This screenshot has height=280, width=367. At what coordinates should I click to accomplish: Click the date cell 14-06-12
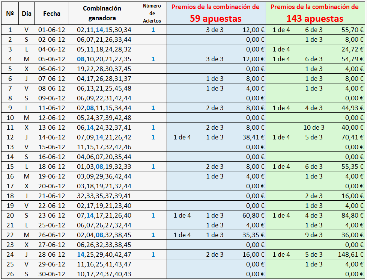[51, 137]
